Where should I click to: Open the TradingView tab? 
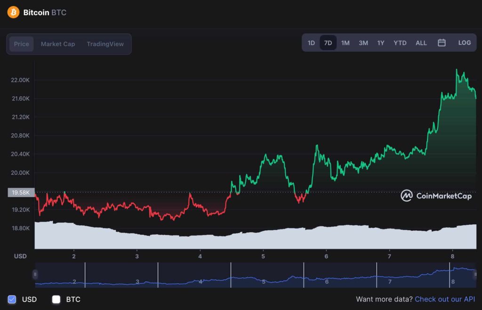[104, 44]
